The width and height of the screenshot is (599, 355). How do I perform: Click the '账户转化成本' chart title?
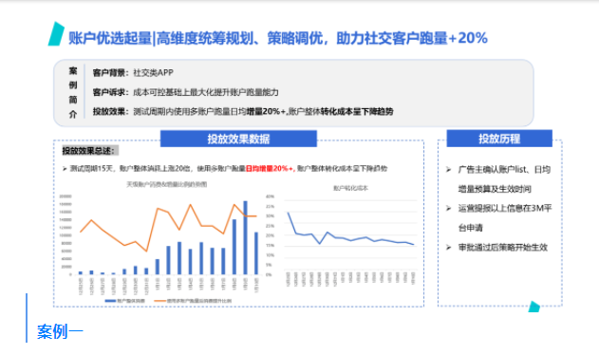click(350, 188)
